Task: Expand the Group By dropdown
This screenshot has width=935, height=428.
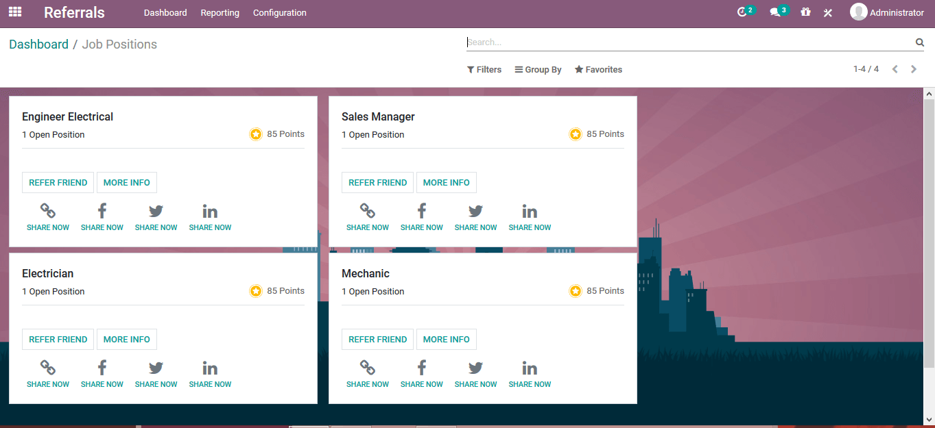Action: (538, 70)
